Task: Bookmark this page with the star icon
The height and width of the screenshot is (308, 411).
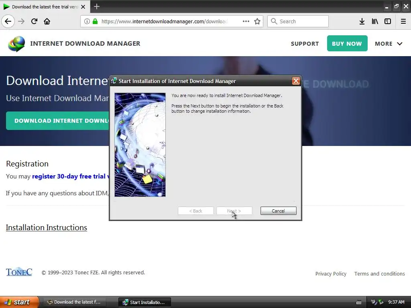Action: [257, 21]
